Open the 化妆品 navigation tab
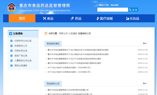Viewport: 157px width, 95px height. [133, 18]
